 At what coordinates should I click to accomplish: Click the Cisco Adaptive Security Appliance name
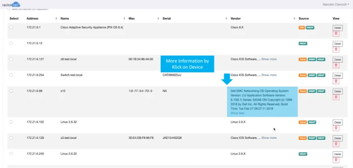pos(92,28)
